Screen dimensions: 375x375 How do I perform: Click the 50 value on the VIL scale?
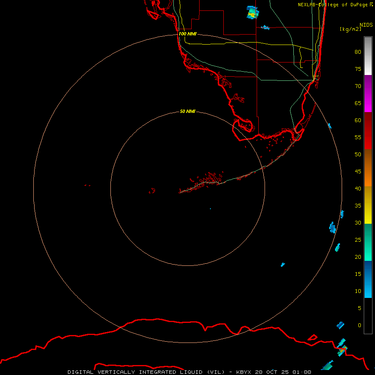(358, 154)
